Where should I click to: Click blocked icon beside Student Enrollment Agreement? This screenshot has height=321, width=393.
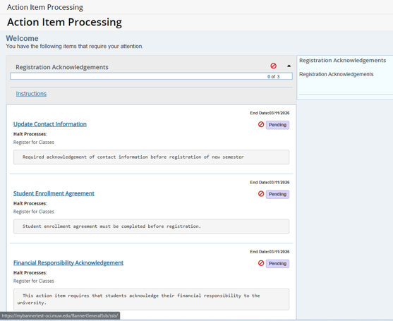click(261, 194)
